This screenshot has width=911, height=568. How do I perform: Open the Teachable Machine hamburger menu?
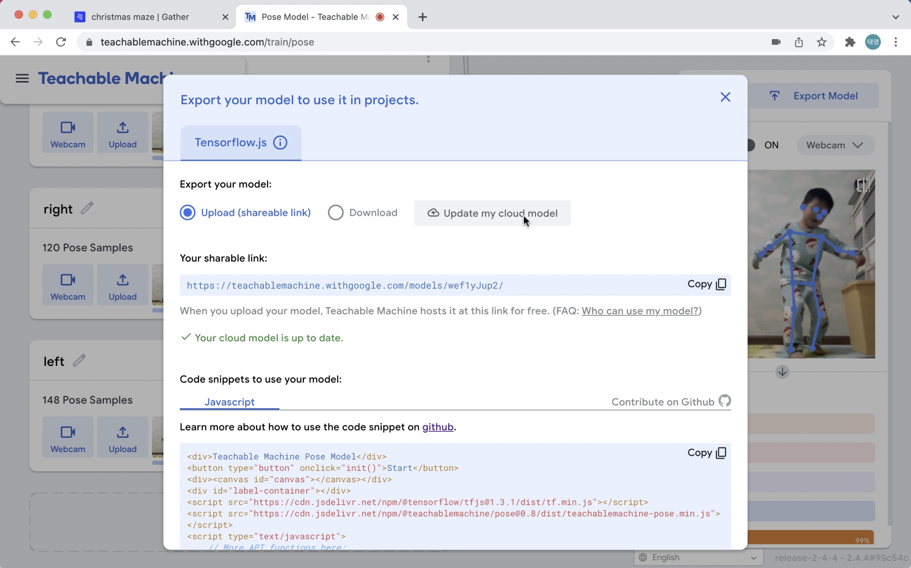coord(22,78)
